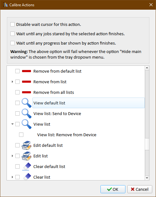Enable Disable wait cursor for this action
156x197 pixels.
pyautogui.click(x=12, y=24)
